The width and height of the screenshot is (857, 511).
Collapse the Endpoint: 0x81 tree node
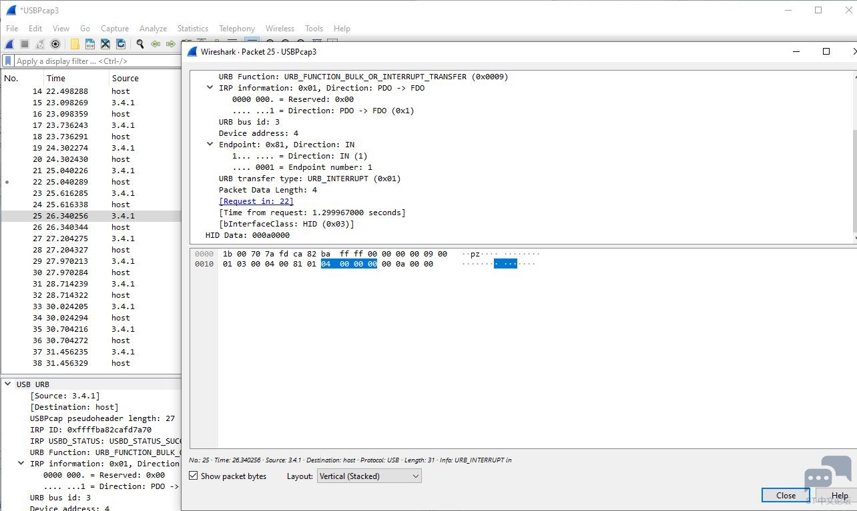pos(210,144)
